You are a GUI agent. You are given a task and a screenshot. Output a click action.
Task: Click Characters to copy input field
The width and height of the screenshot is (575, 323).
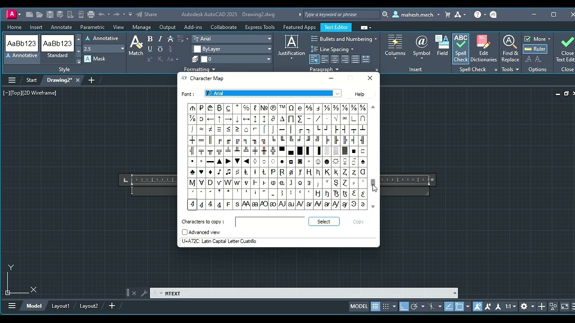(x=270, y=222)
